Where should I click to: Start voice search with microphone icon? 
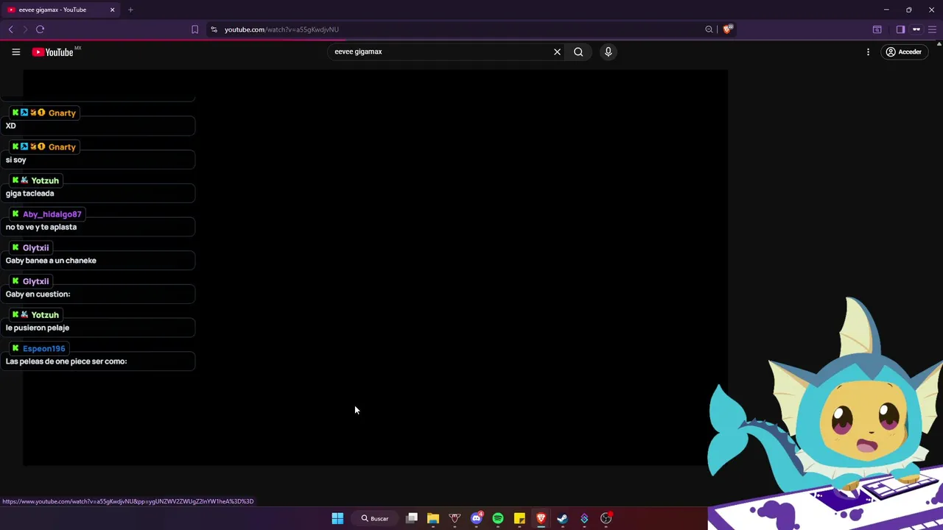(608, 52)
